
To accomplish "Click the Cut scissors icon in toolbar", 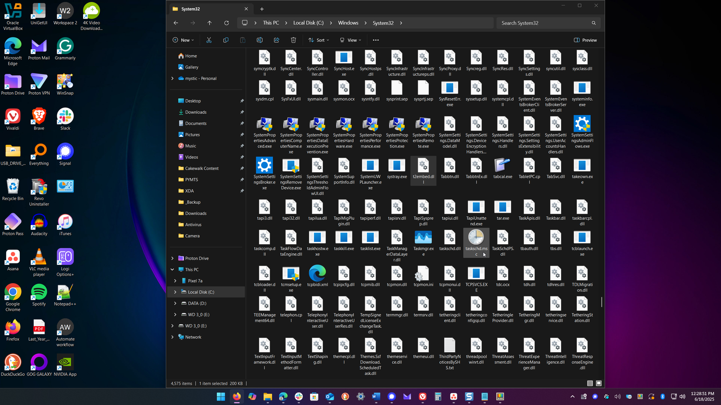I will 209,40.
